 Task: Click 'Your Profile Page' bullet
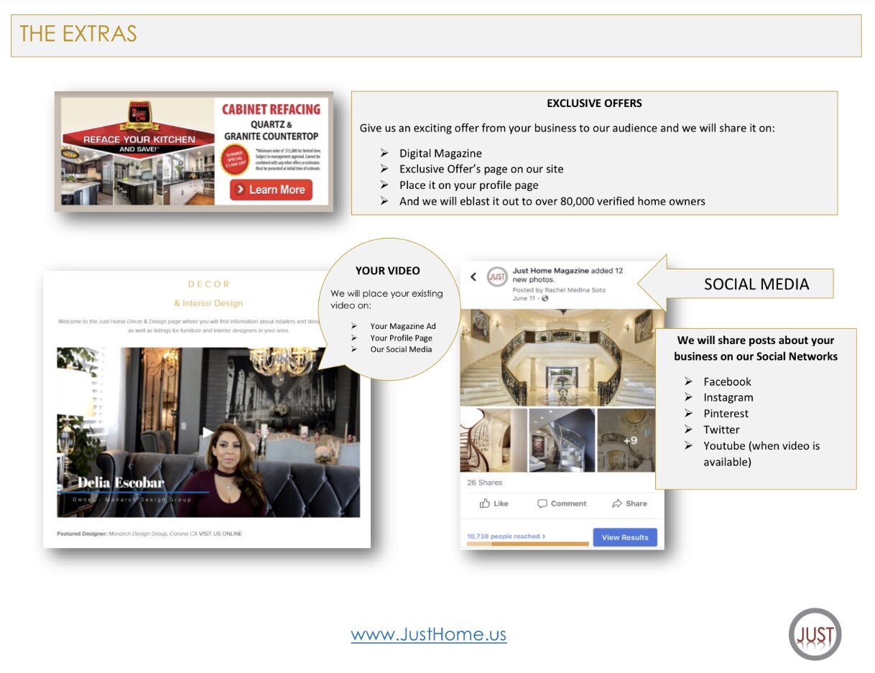[401, 338]
